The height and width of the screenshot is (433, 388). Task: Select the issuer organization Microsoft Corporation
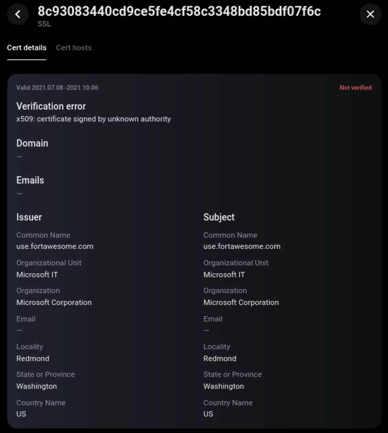(x=54, y=302)
